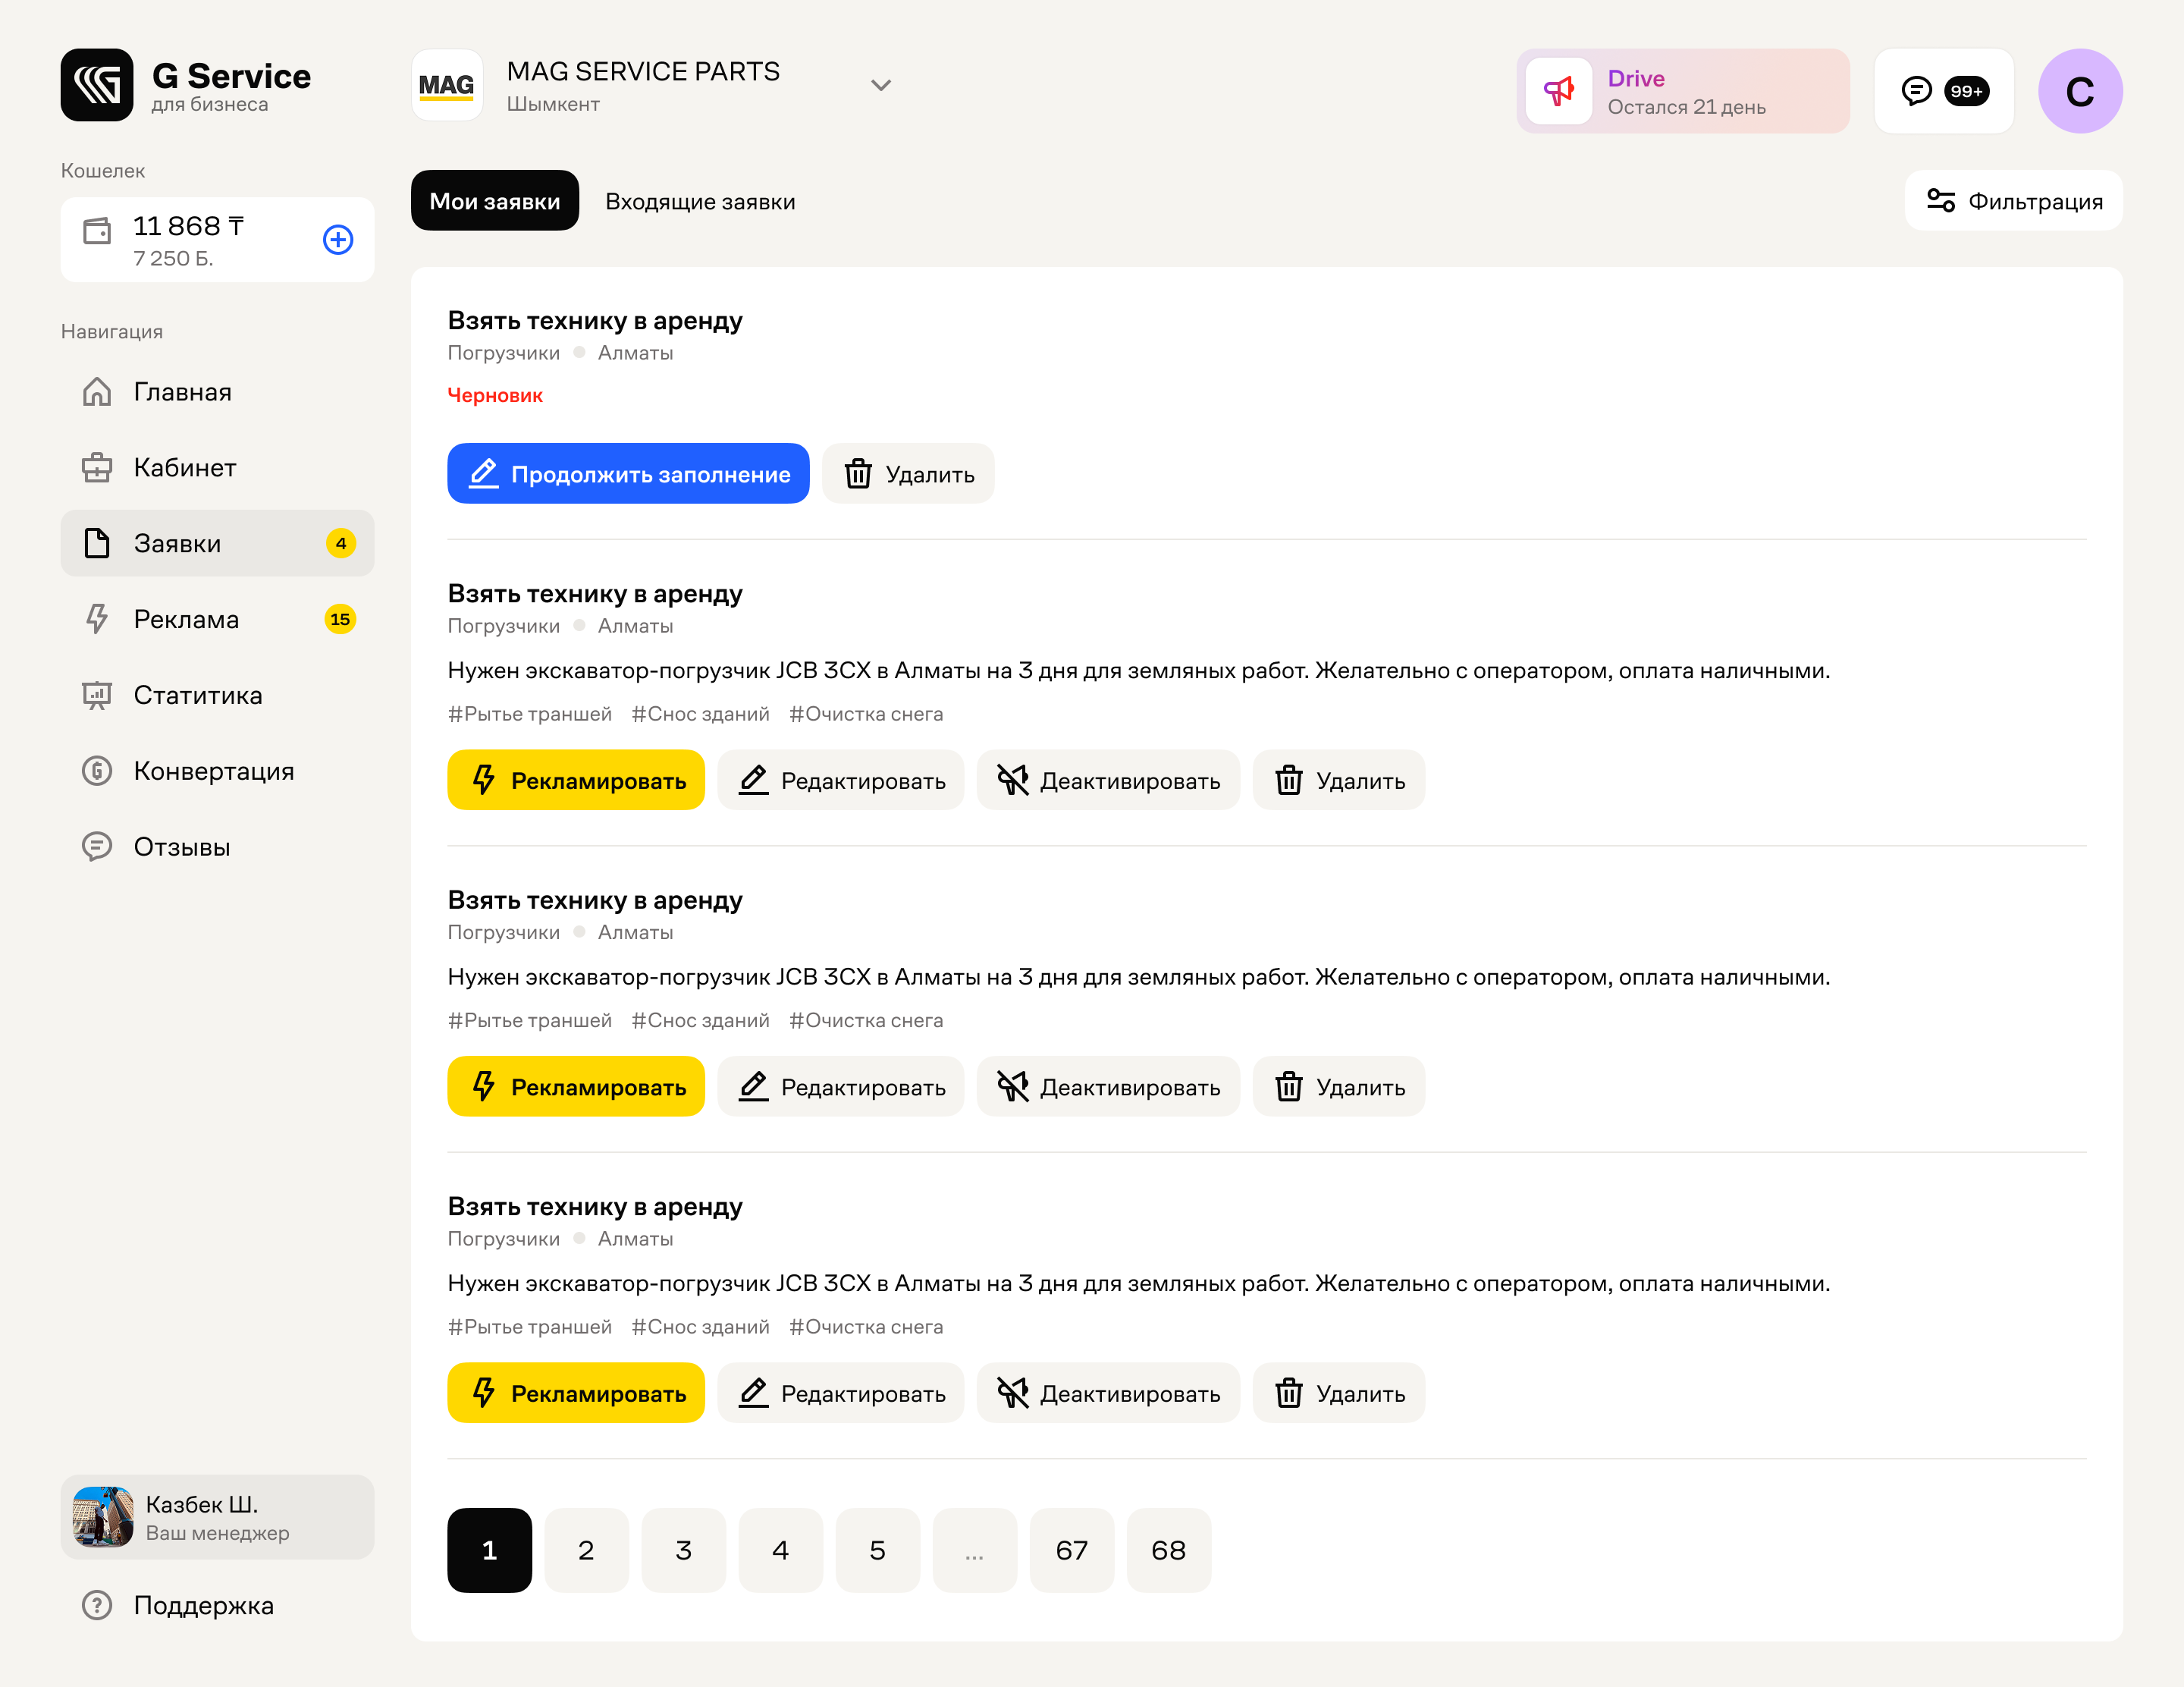
Task: Click the muted megaphone on the second Деактивировать
Action: coord(1012,1087)
